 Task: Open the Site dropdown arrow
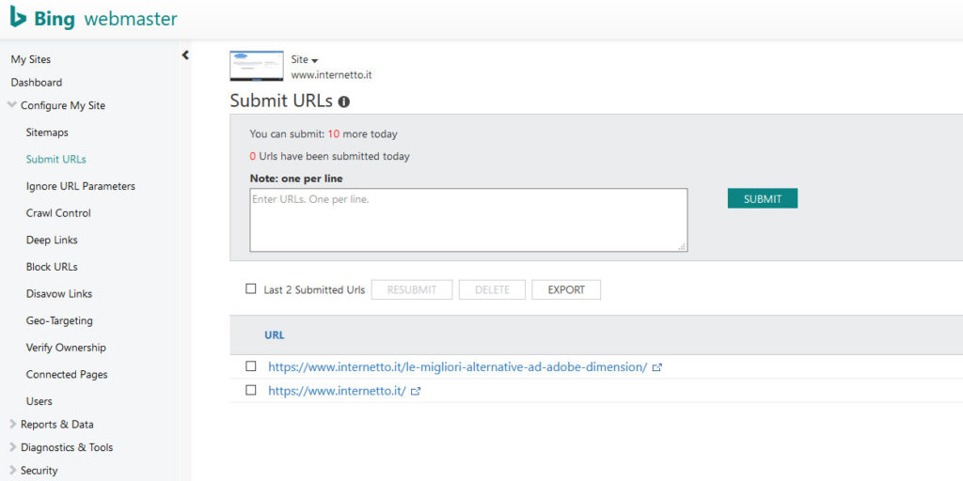tap(314, 61)
